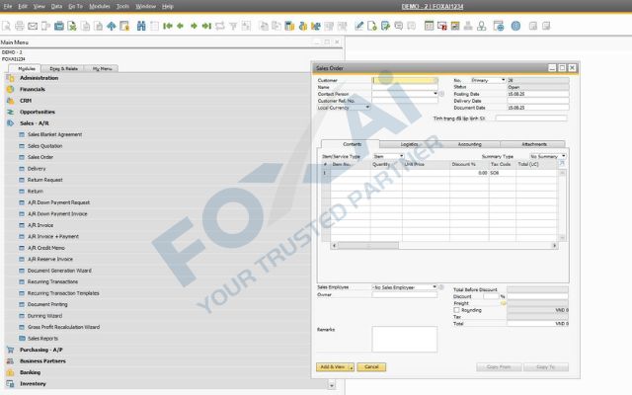Click the Delivery Date field
The height and width of the screenshot is (395, 632).
[x=538, y=101]
